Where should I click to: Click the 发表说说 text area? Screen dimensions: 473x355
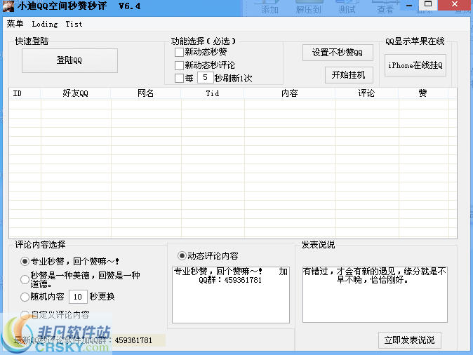375,295
